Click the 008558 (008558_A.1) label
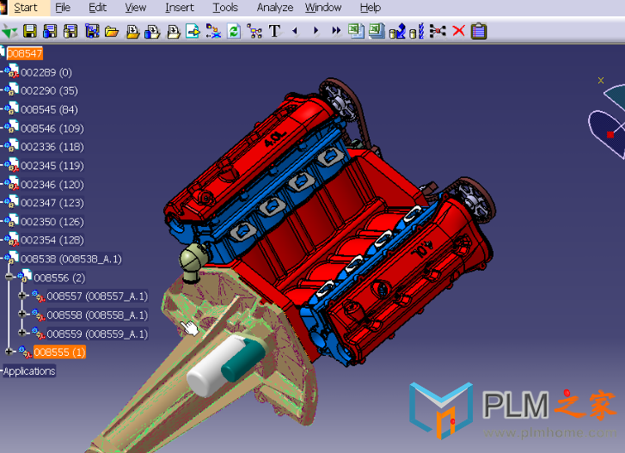The height and width of the screenshot is (453, 625). click(x=97, y=315)
